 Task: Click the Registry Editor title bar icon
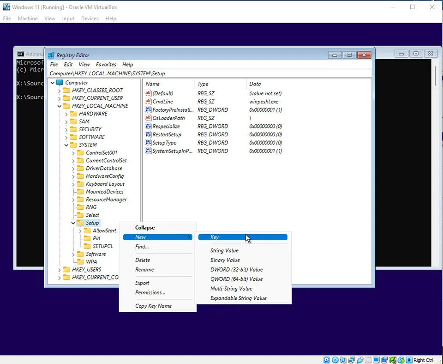pyautogui.click(x=51, y=55)
